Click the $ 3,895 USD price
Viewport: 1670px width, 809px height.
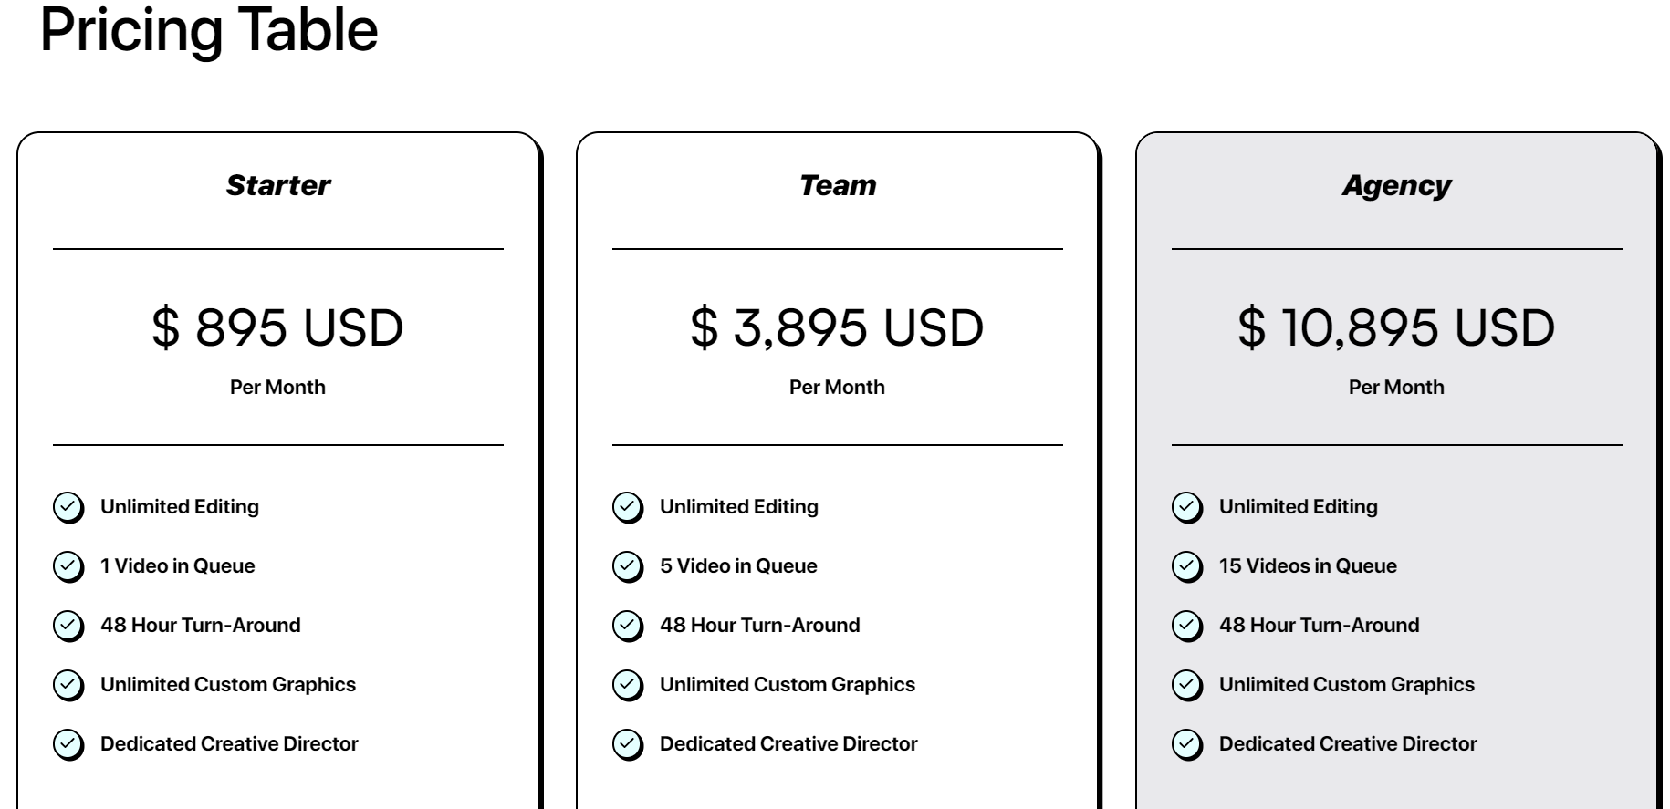837,327
